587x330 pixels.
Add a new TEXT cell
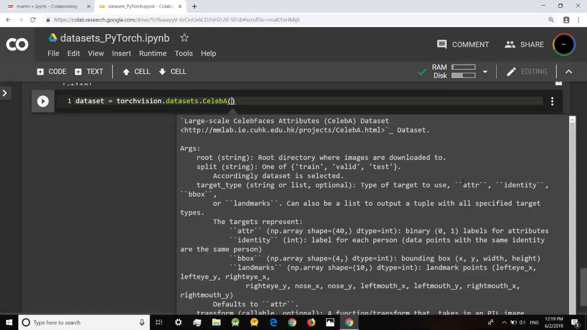click(x=89, y=71)
